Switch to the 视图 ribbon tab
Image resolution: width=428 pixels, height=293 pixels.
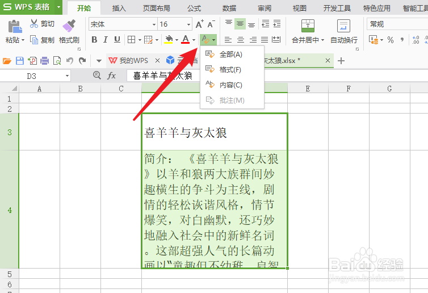pos(300,8)
